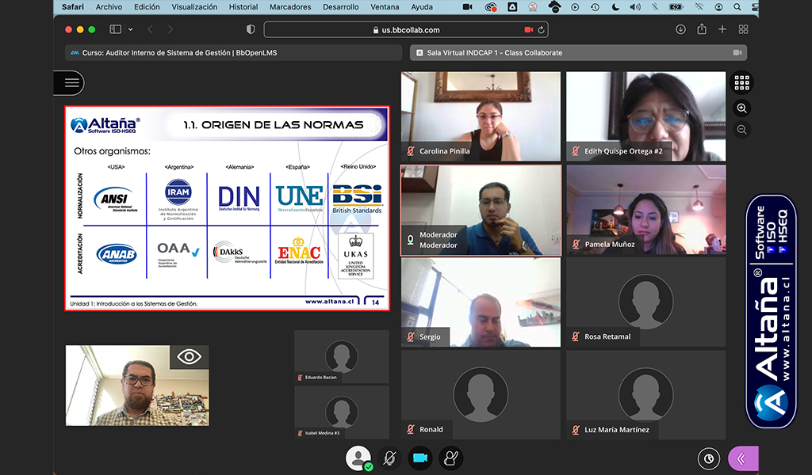Screen dimensions: 812x475
Task: Open the Historial menu
Action: point(243,6)
